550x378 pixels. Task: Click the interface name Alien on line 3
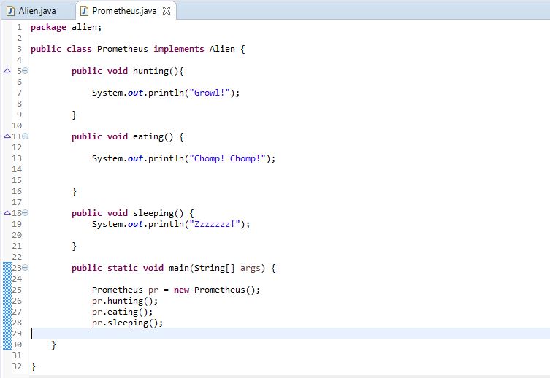(x=222, y=49)
